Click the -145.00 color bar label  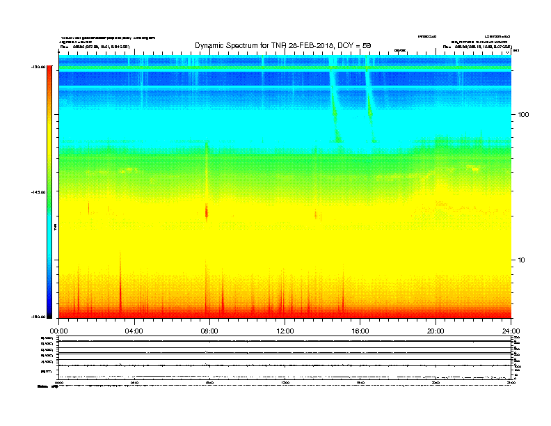(38, 192)
